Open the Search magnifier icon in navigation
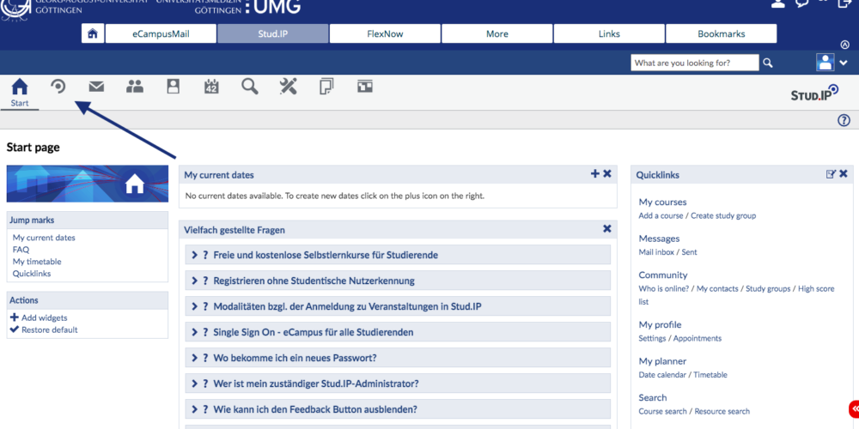 [250, 87]
